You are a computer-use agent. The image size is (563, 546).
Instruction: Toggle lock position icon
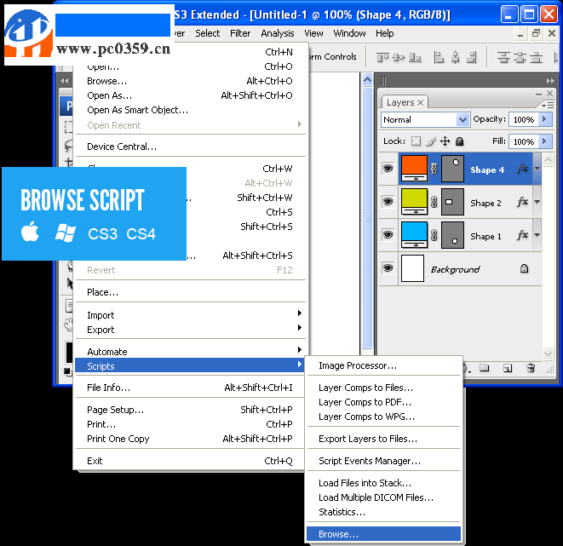click(445, 141)
